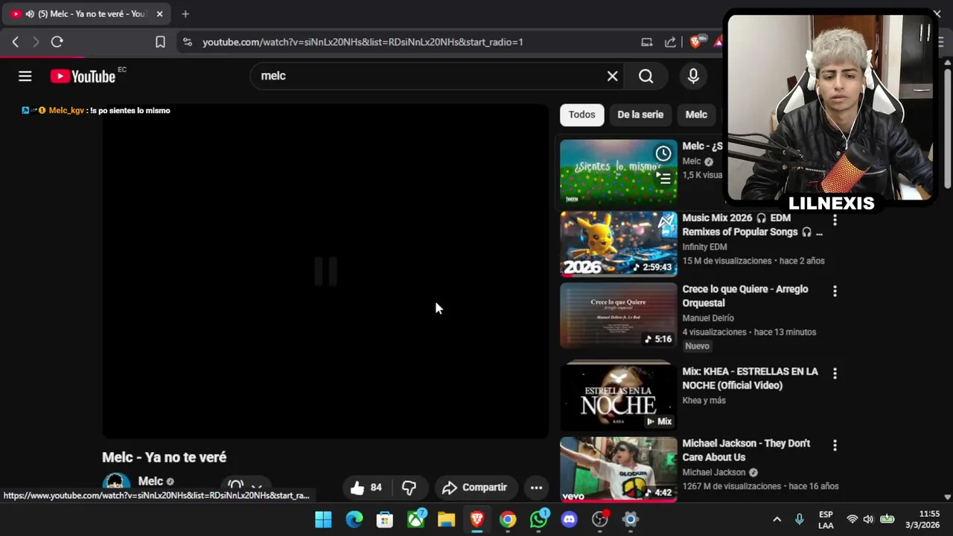The width and height of the screenshot is (953, 536).
Task: Open a new browser tab with plus
Action: [x=185, y=13]
